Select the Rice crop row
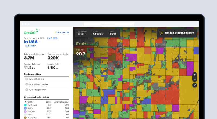 46,114
